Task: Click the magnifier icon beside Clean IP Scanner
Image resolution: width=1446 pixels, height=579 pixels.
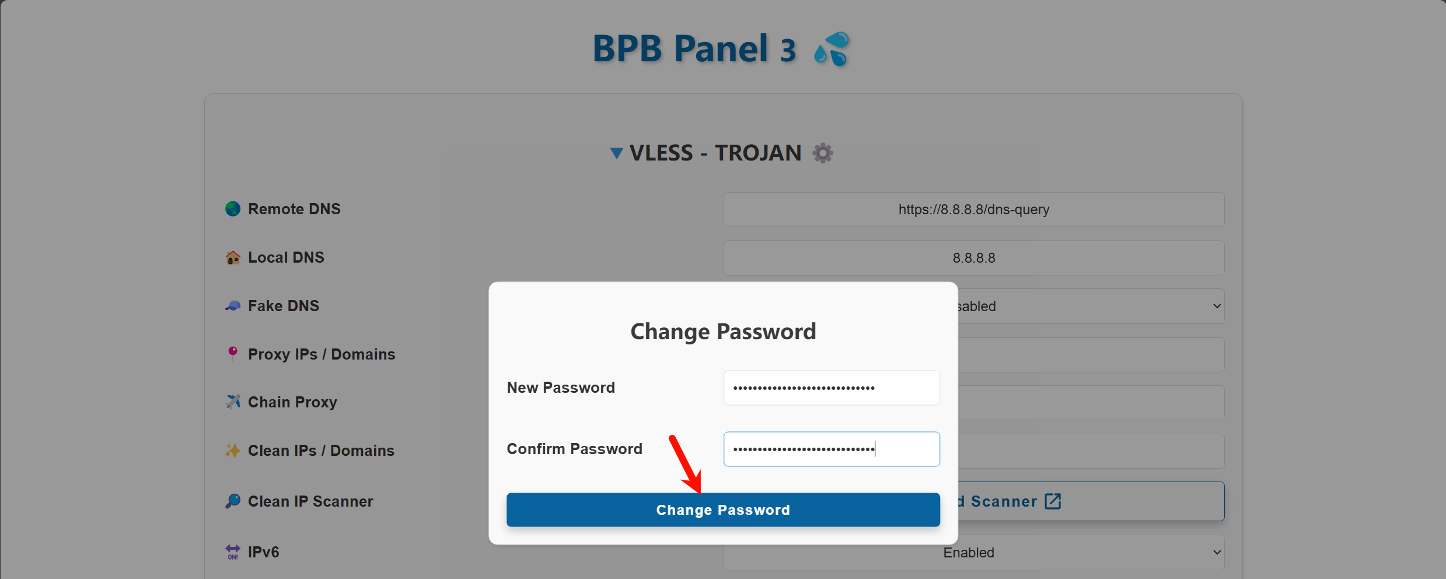Action: (x=233, y=501)
